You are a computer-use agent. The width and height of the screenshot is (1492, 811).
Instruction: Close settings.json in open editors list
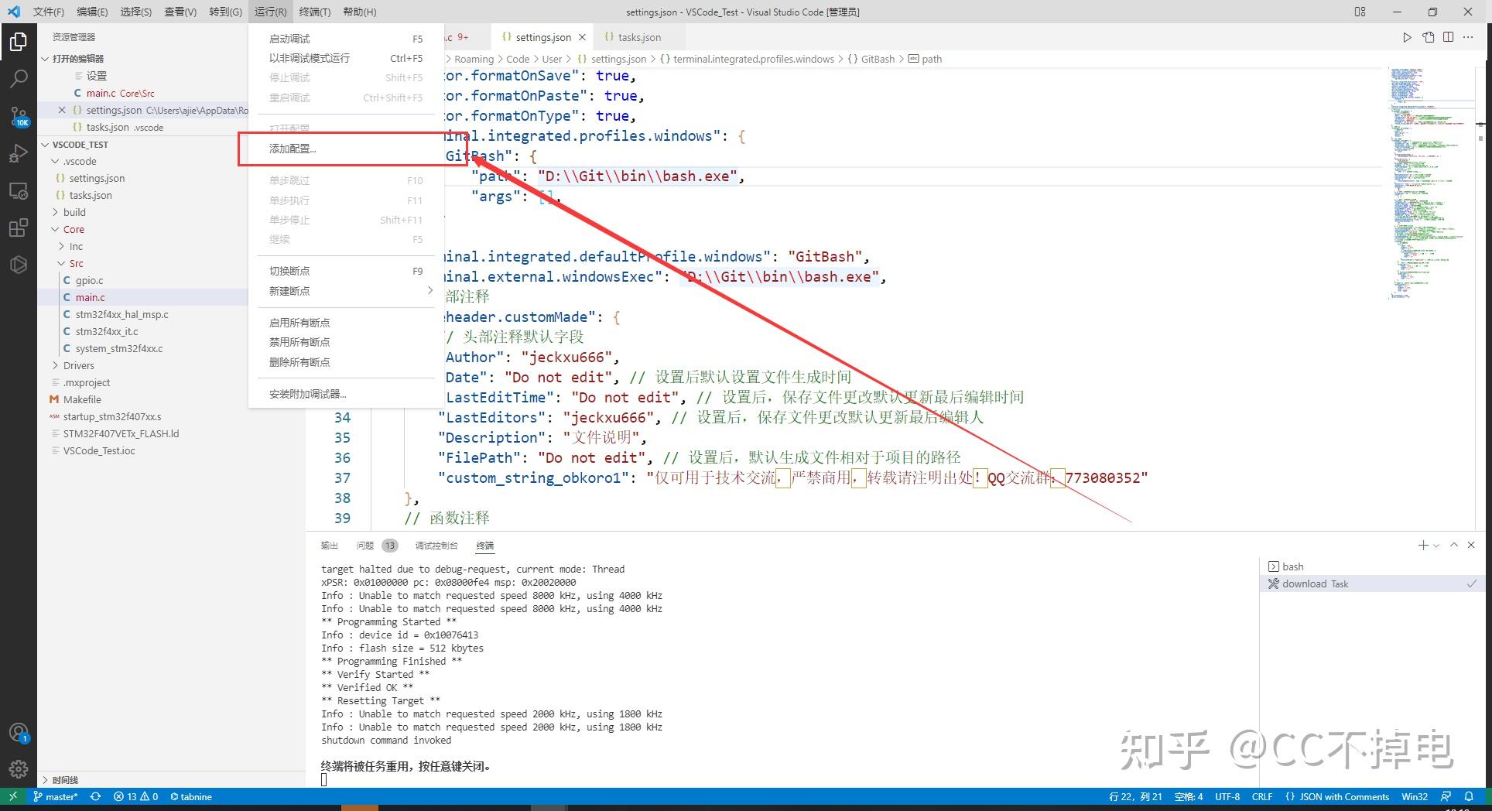[x=62, y=110]
